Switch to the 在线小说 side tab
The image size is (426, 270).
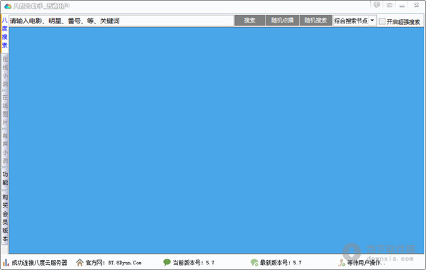coord(5,72)
